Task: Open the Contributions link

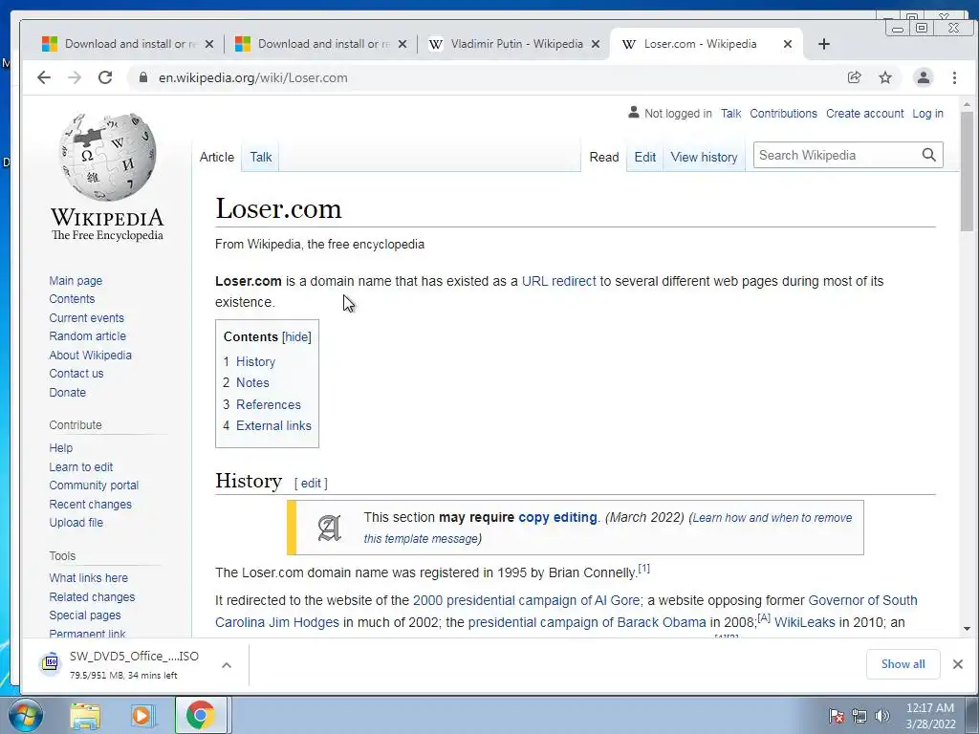Action: [x=783, y=114]
